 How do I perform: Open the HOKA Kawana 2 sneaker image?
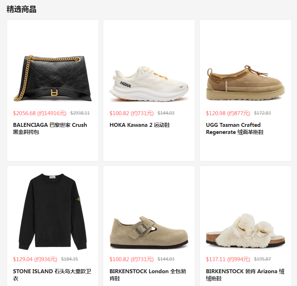click(x=149, y=83)
